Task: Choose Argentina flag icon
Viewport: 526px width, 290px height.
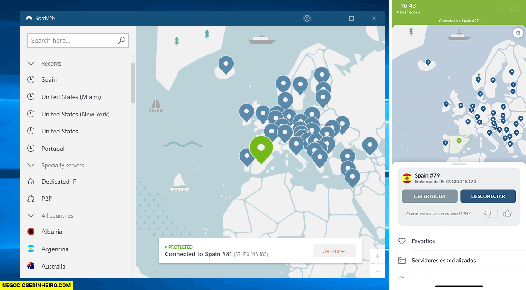Action: click(x=31, y=249)
